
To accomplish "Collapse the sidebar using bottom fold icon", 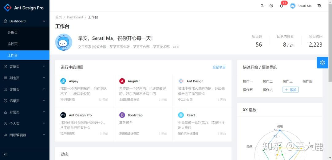I will (x=6, y=154).
